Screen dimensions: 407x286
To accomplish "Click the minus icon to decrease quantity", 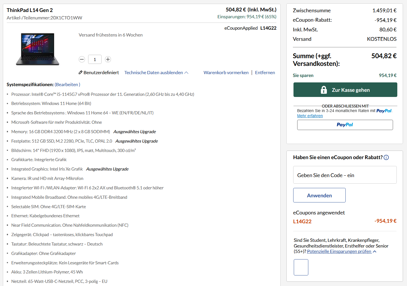I will click(x=82, y=59).
